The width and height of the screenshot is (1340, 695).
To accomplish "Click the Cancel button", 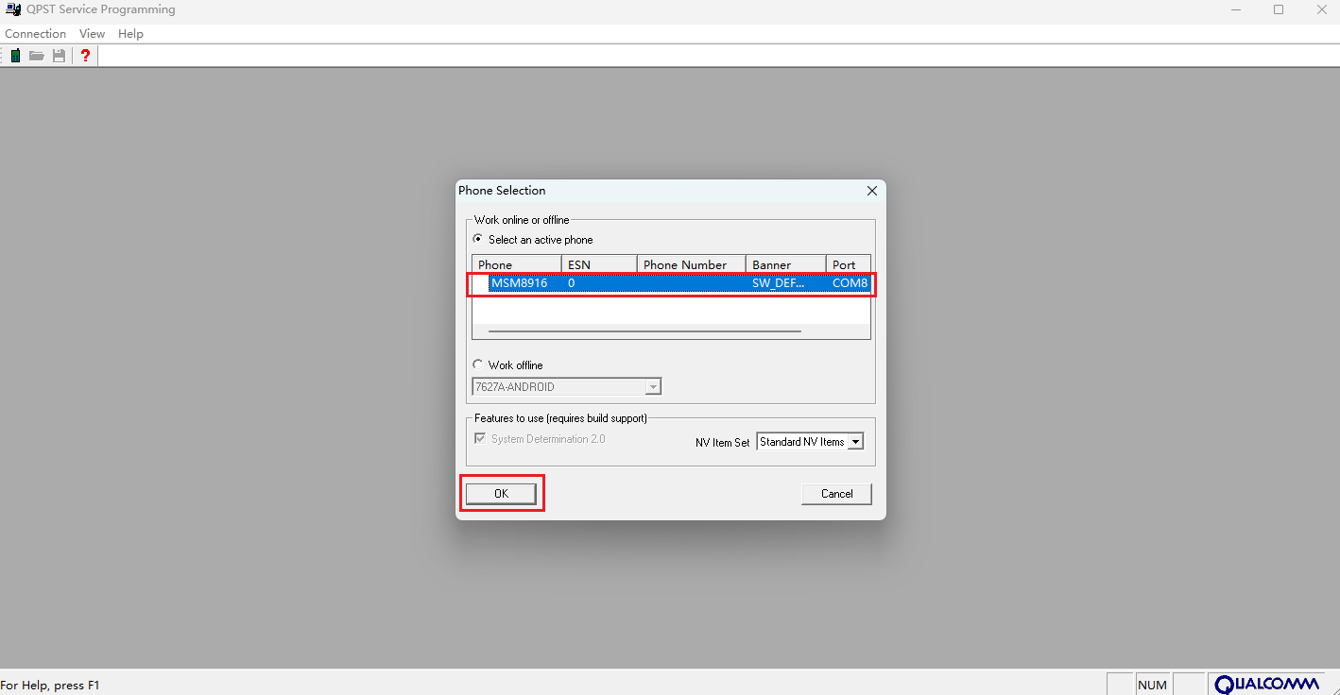I will point(836,494).
